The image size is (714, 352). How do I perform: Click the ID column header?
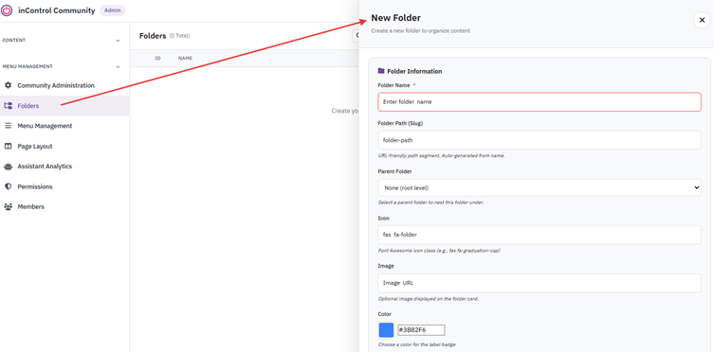[x=157, y=58]
